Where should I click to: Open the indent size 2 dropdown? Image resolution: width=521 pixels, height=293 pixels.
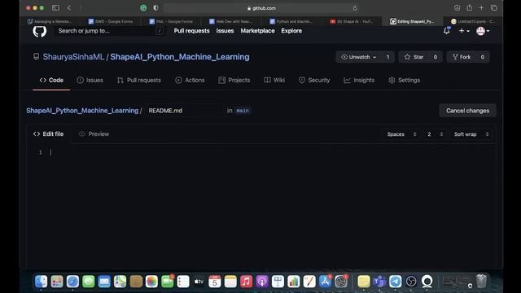pyautogui.click(x=435, y=134)
